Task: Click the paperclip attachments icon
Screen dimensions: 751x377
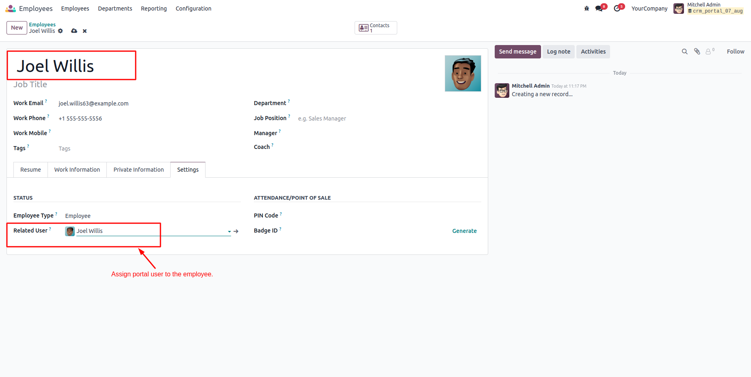Action: [697, 52]
